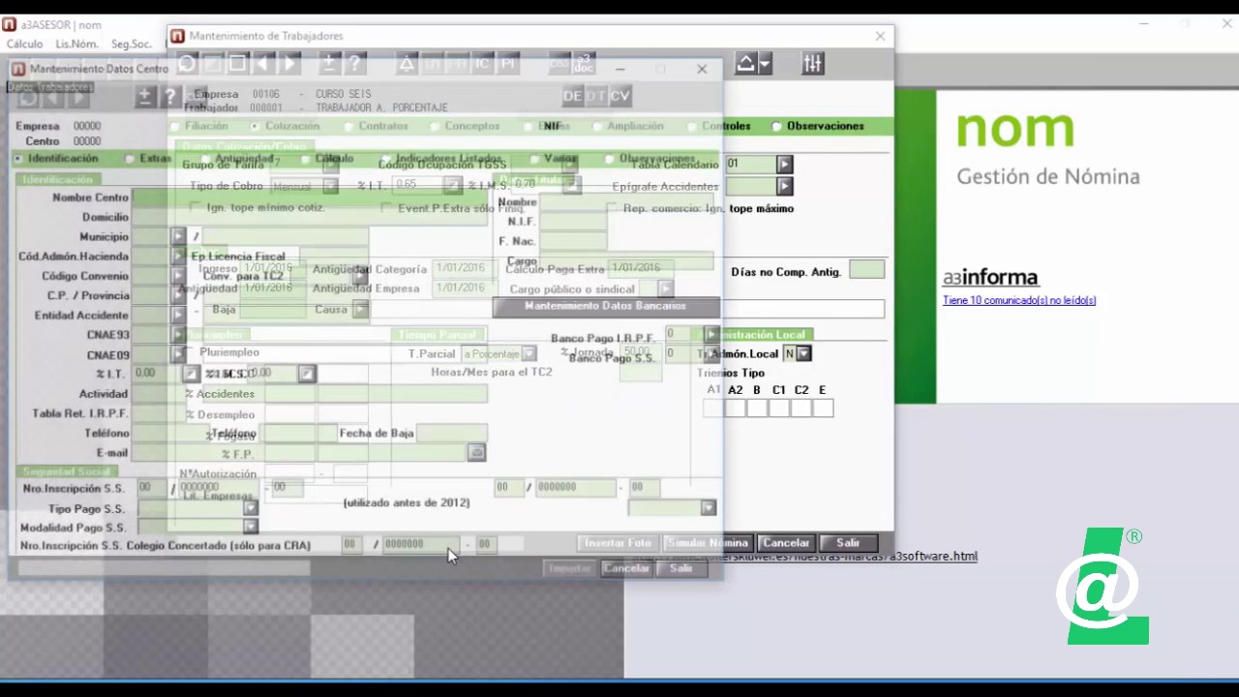Click the Días no Comp. Antig. field

(866, 271)
